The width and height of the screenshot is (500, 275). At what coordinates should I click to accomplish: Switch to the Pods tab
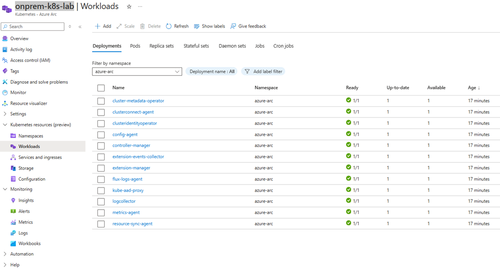click(135, 46)
